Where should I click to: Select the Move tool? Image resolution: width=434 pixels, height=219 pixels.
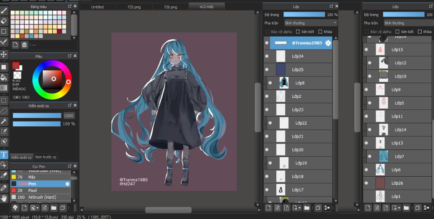(x=4, y=54)
